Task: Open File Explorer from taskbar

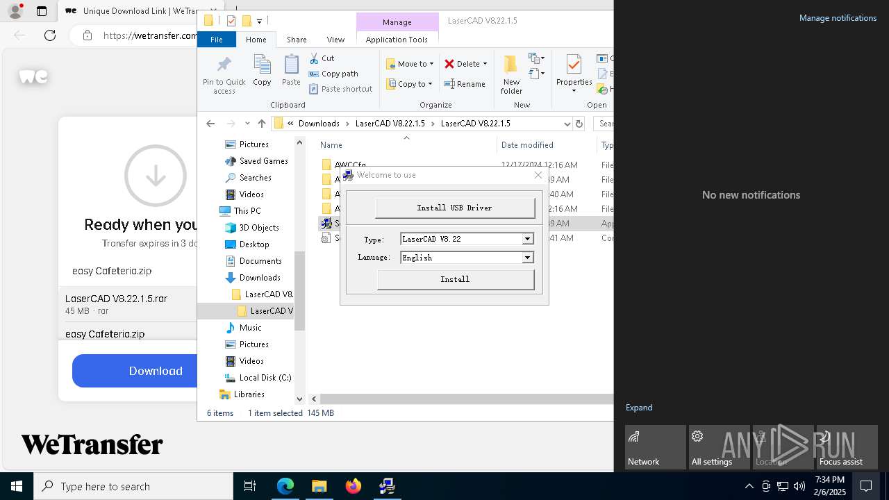Action: click(x=319, y=486)
